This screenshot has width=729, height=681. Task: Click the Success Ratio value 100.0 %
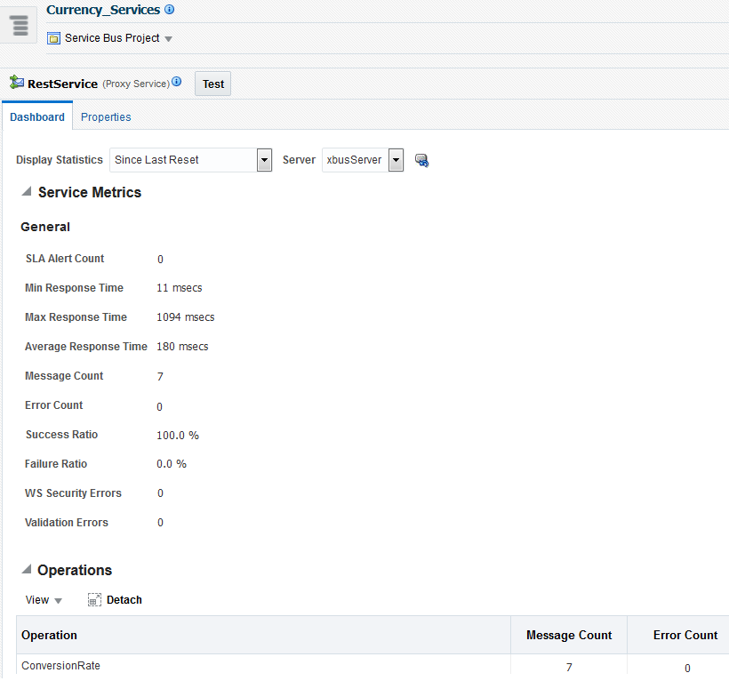point(178,436)
